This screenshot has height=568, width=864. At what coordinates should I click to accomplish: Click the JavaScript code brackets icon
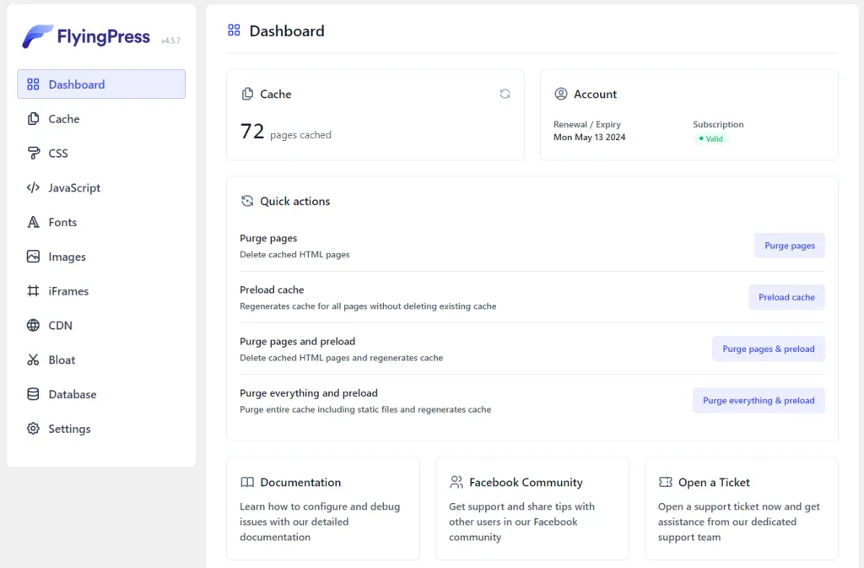tap(33, 188)
